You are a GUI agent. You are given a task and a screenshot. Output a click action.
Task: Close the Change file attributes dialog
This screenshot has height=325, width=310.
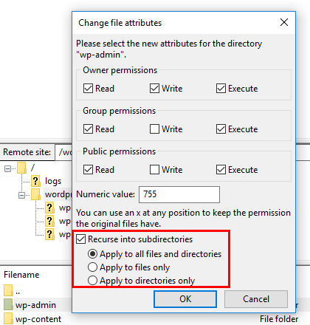(284, 22)
